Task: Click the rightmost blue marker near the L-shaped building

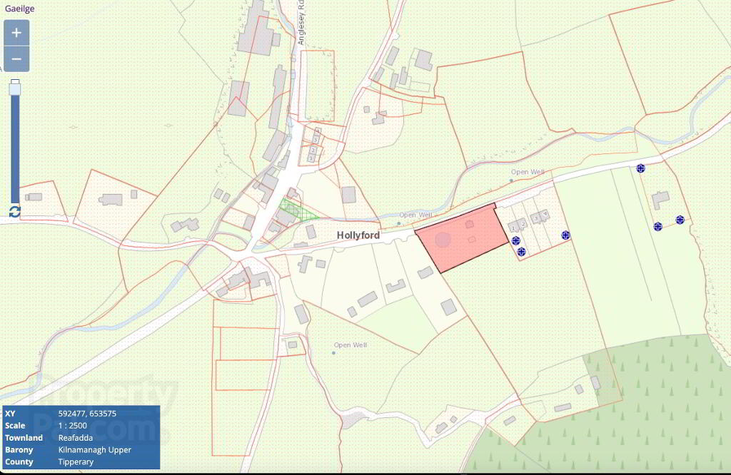Action: coord(680,220)
